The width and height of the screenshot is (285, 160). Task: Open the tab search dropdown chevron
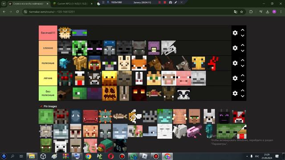pos(4,4)
